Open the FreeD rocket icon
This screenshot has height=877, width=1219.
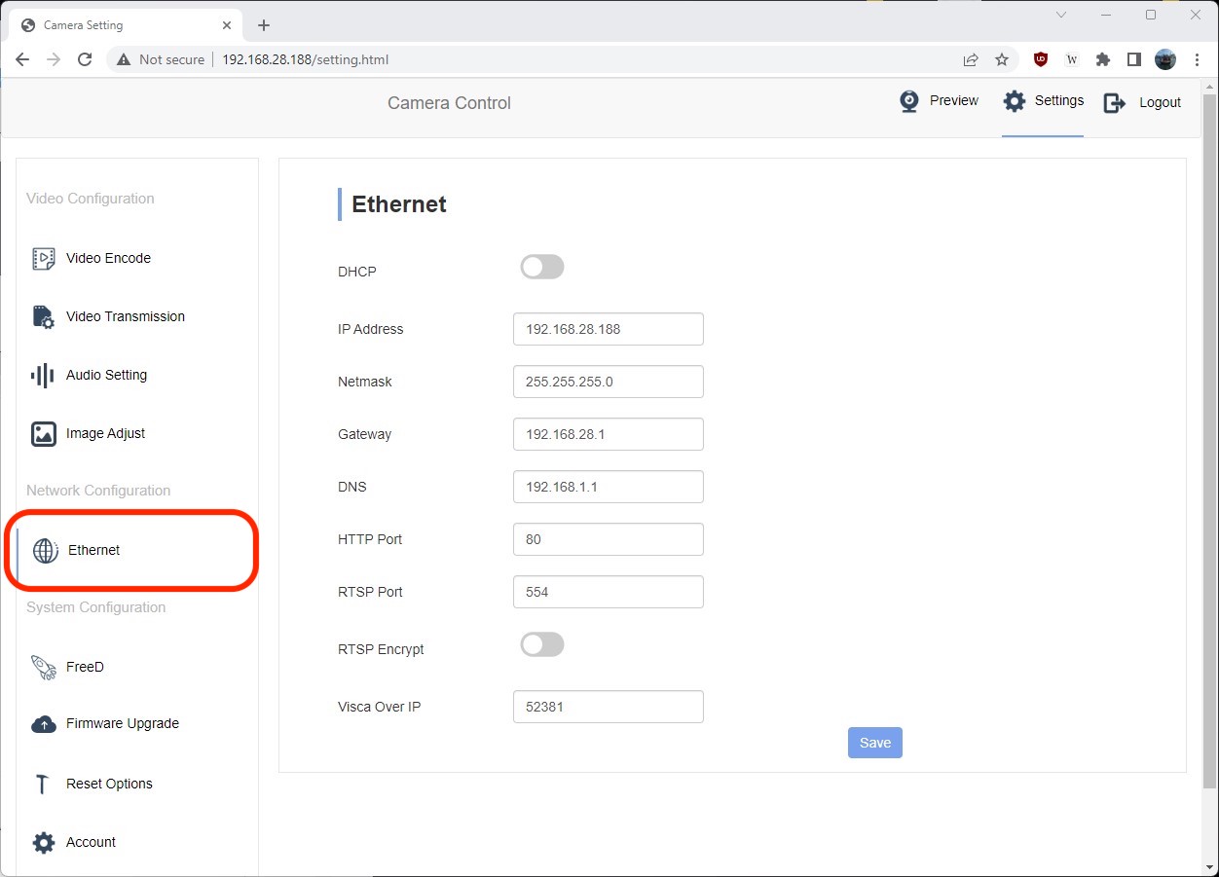tap(44, 667)
